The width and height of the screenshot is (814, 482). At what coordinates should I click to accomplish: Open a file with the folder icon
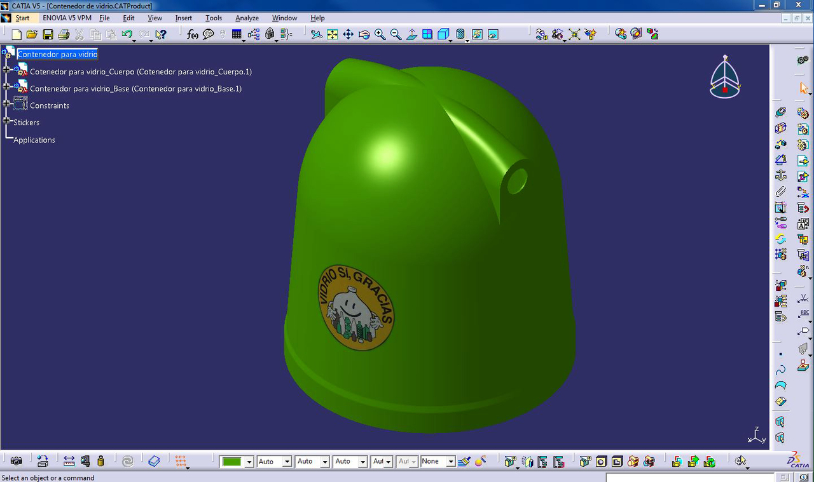tap(32, 34)
